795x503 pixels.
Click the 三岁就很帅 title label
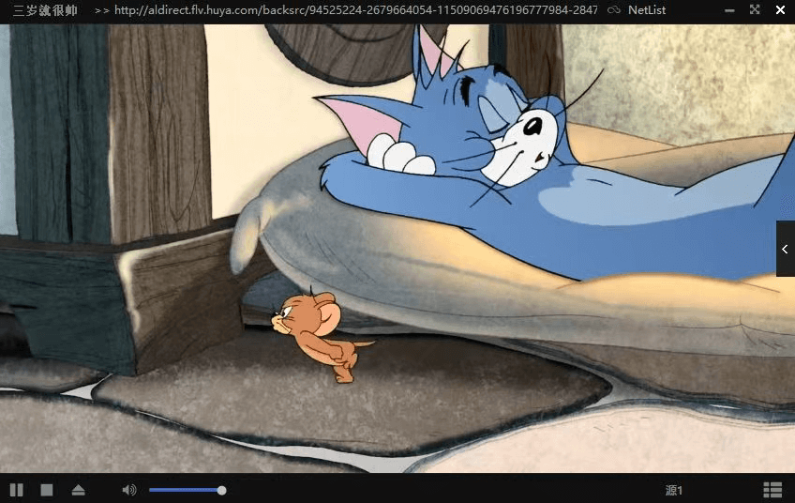[45, 10]
